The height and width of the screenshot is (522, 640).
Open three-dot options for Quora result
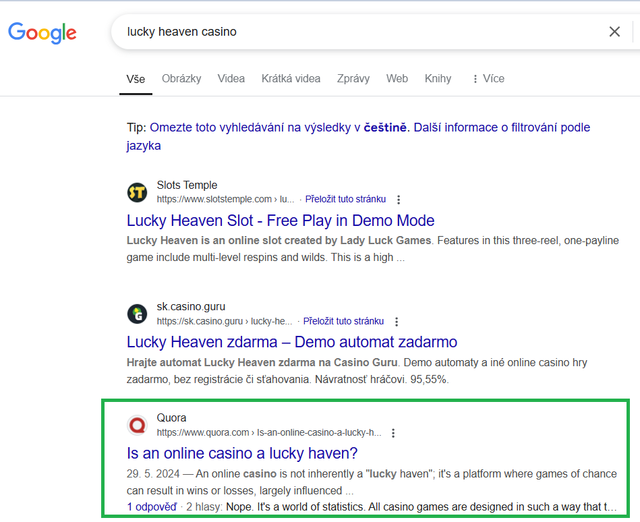[393, 433]
